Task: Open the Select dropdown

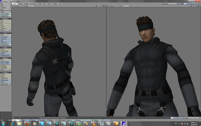Action: coord(6,12)
